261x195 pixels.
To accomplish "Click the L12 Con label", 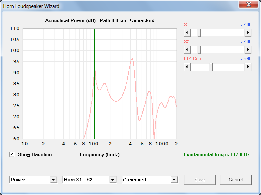I will coord(192,59).
